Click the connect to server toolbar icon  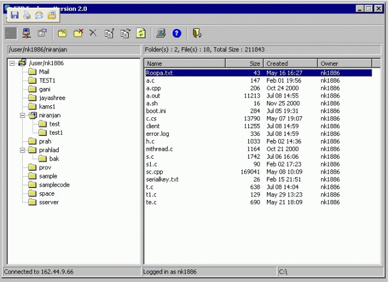(x=26, y=34)
